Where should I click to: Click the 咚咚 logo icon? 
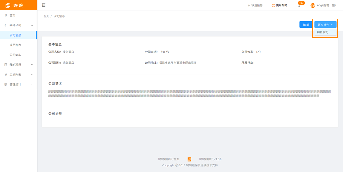click(8, 5)
